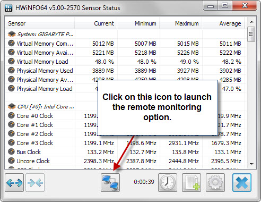Screen dimensions: 261x202
Task: Select the Physical Memory Used row label
Action: pyautogui.click(x=45, y=71)
